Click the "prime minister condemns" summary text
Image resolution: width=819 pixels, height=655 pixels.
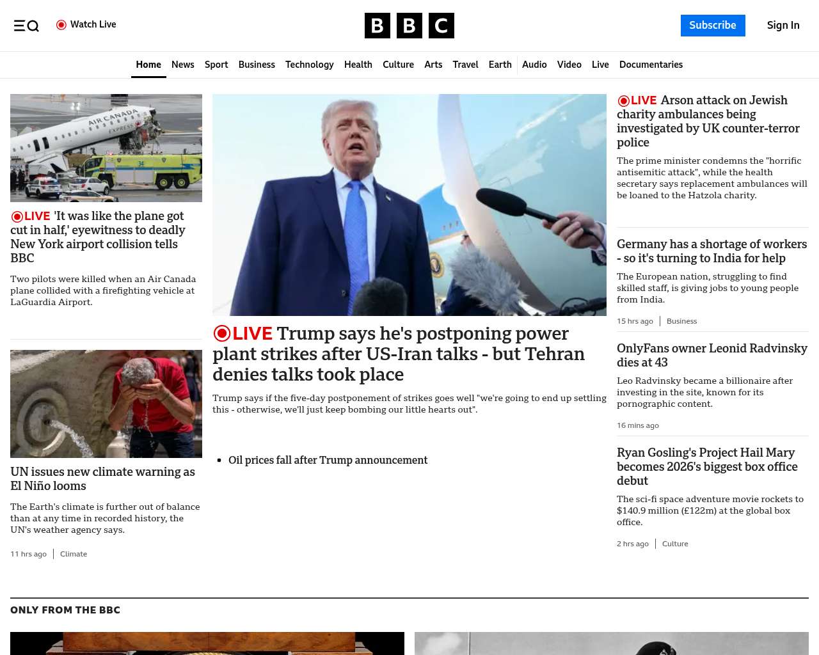[x=712, y=178]
